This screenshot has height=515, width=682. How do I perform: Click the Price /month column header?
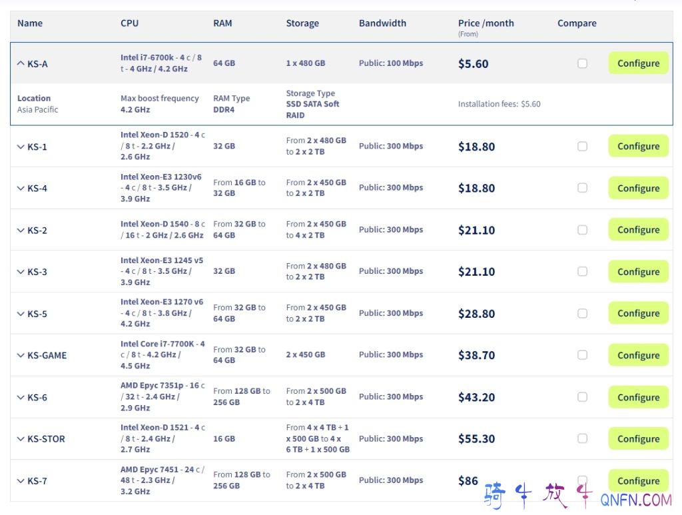pos(486,23)
